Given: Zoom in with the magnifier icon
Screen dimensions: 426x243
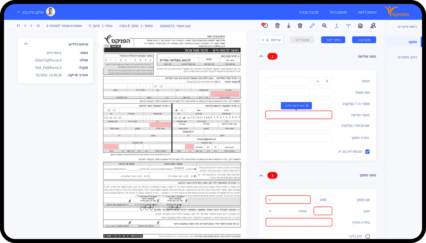Looking at the screenshot, I should (324, 26).
